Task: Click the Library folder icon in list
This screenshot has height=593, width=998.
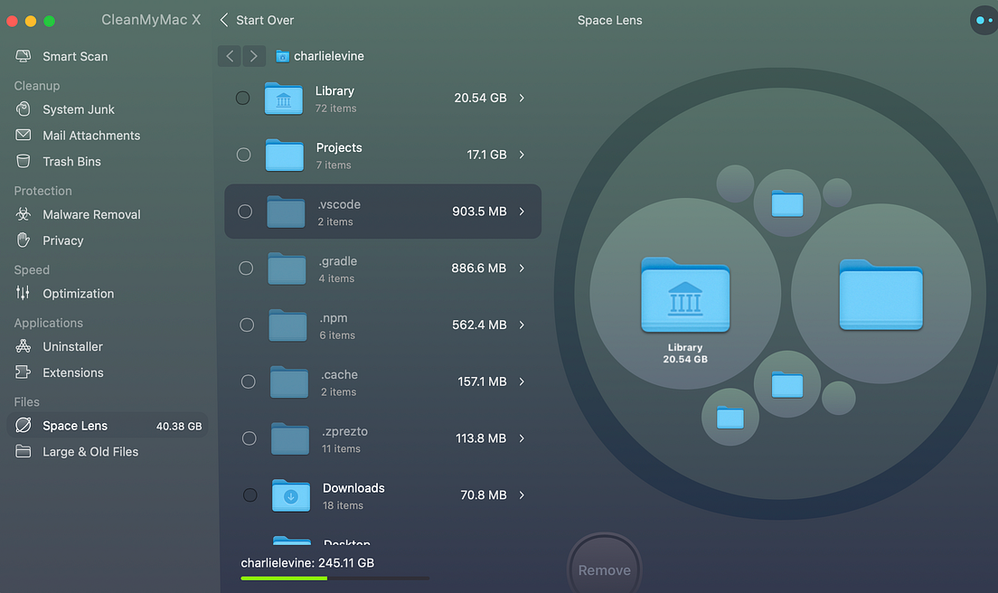Action: point(283,99)
